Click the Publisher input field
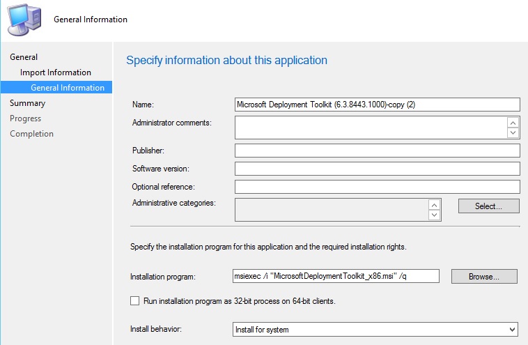This screenshot has width=528, height=345. (x=377, y=151)
